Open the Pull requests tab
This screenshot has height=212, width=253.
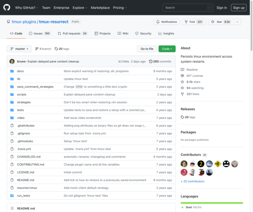point(73,34)
